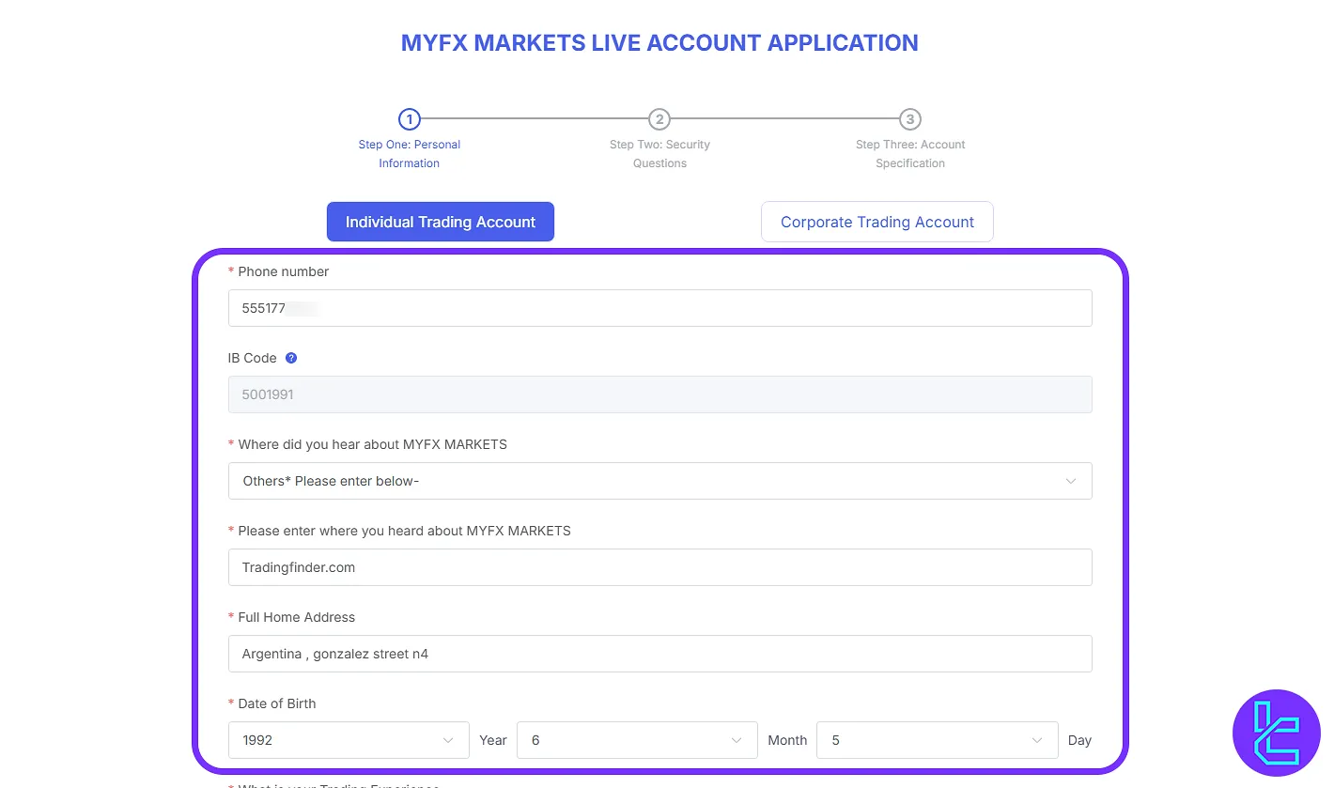Image resolution: width=1334 pixels, height=788 pixels.
Task: Go to Step One: Personal Information label
Action: coord(409,154)
